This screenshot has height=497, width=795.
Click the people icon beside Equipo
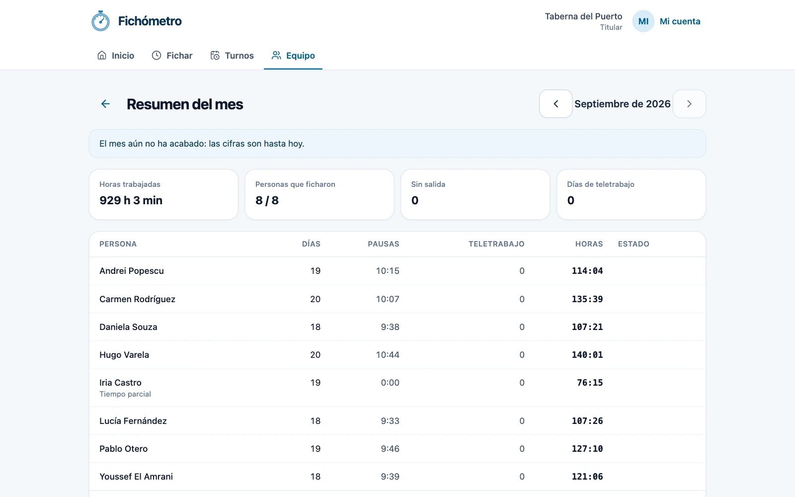pos(276,55)
